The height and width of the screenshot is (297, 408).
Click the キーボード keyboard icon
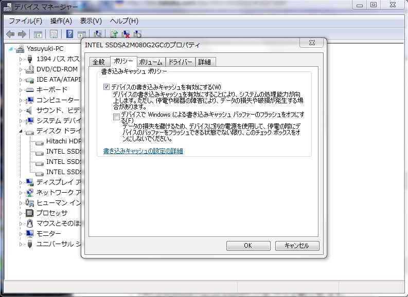[x=30, y=90]
